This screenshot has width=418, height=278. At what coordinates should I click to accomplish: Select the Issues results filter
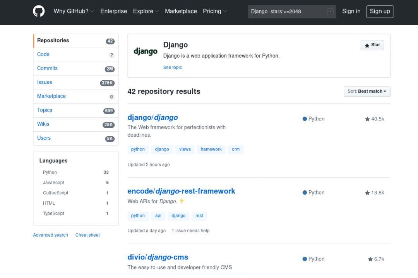pos(76,83)
